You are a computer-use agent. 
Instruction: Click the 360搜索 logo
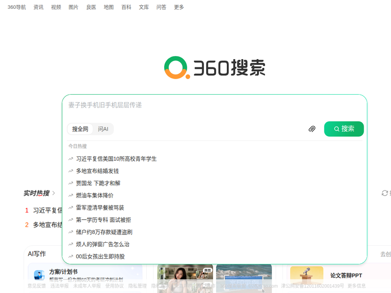tap(215, 67)
